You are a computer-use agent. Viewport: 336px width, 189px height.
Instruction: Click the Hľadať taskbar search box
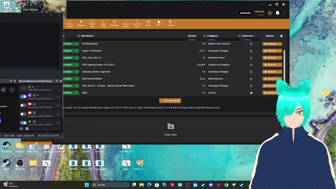[x=110, y=185]
